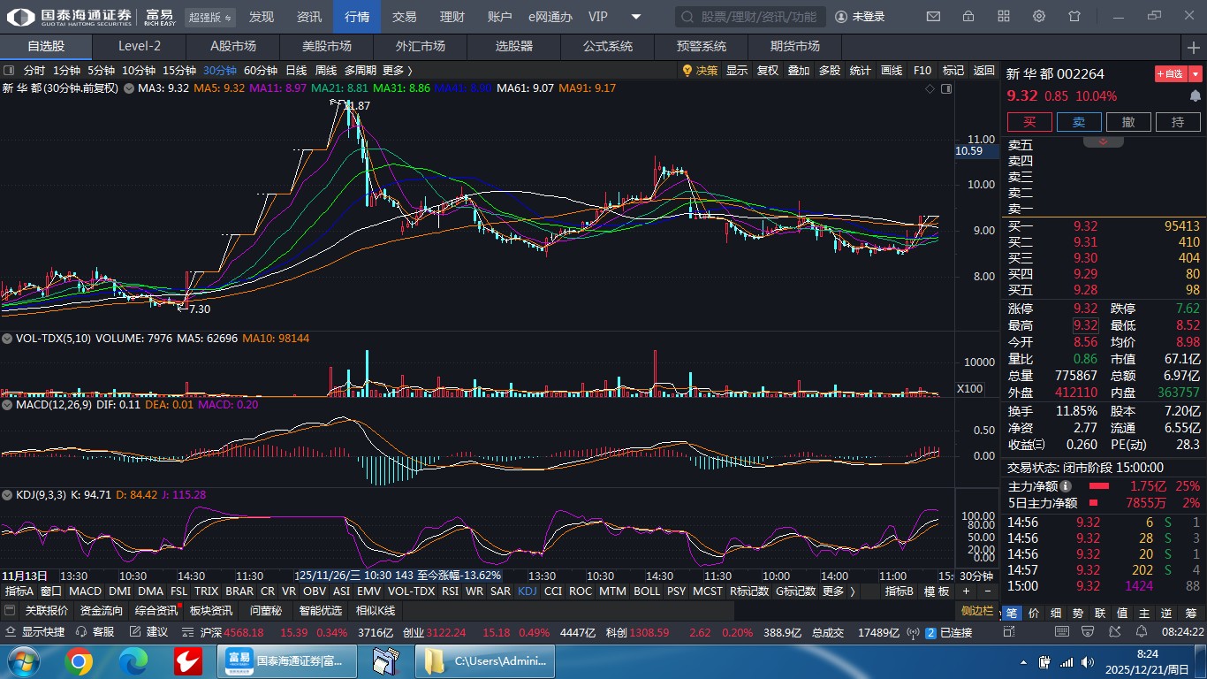Select the MACD indicator tab
The width and height of the screenshot is (1207, 679).
[86, 591]
